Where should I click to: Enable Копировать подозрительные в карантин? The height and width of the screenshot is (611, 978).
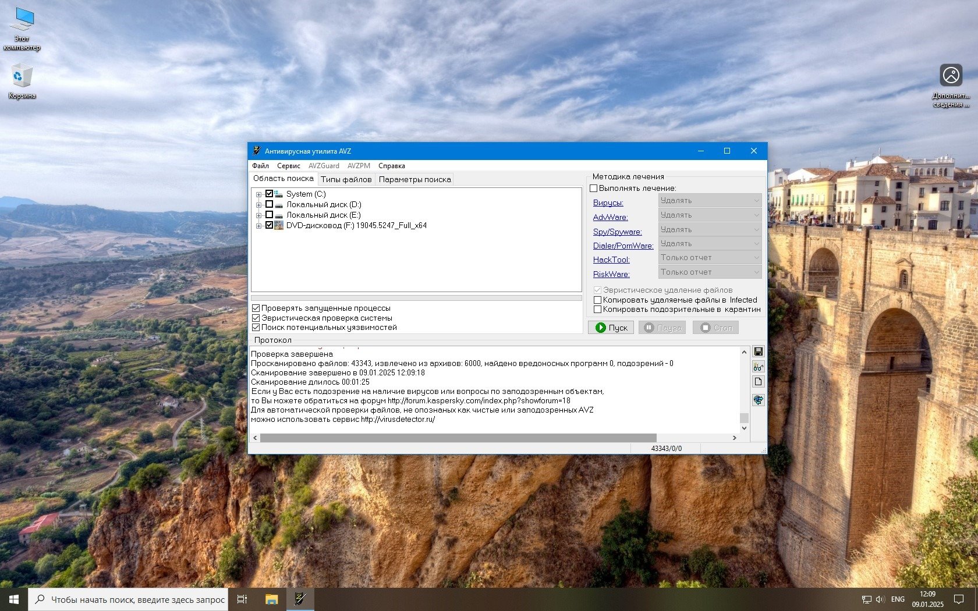point(597,310)
